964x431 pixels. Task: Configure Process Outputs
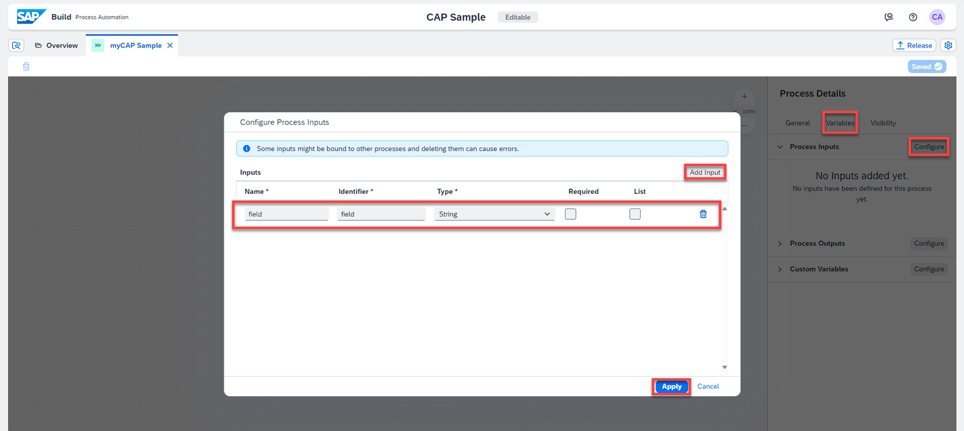coord(929,243)
